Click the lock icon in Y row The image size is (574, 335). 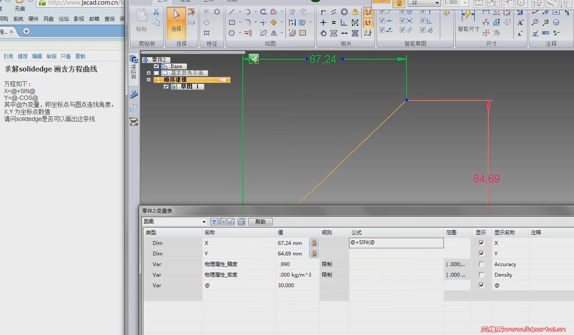pyautogui.click(x=314, y=253)
